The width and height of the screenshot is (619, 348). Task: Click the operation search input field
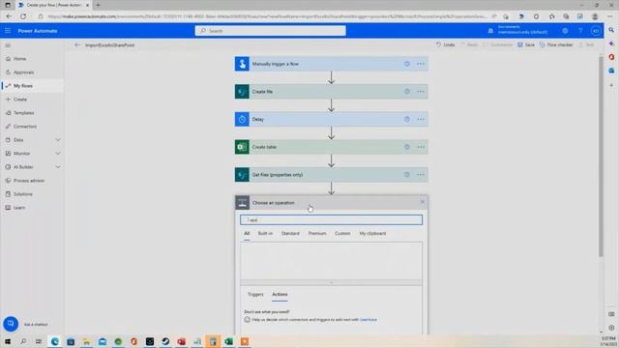click(x=331, y=219)
